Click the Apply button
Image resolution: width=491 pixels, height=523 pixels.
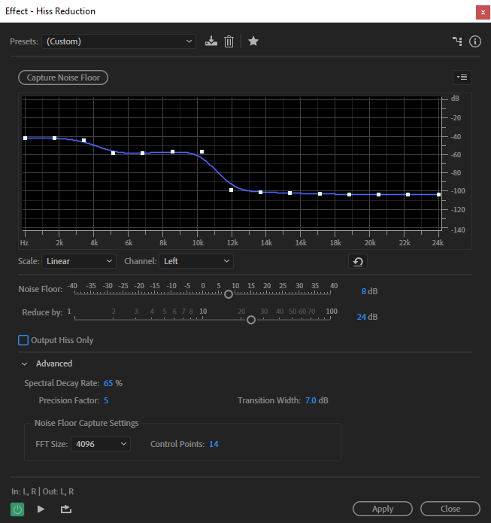[383, 509]
